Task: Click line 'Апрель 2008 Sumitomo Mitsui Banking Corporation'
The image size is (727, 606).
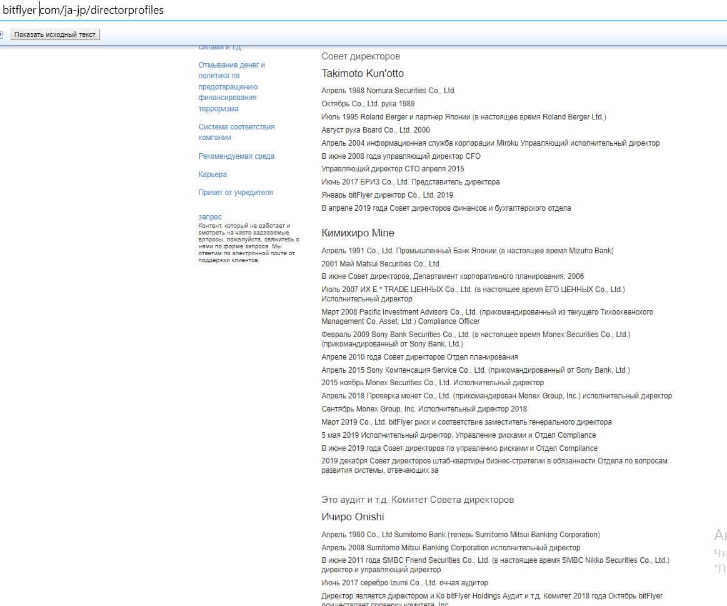Action: (451, 548)
